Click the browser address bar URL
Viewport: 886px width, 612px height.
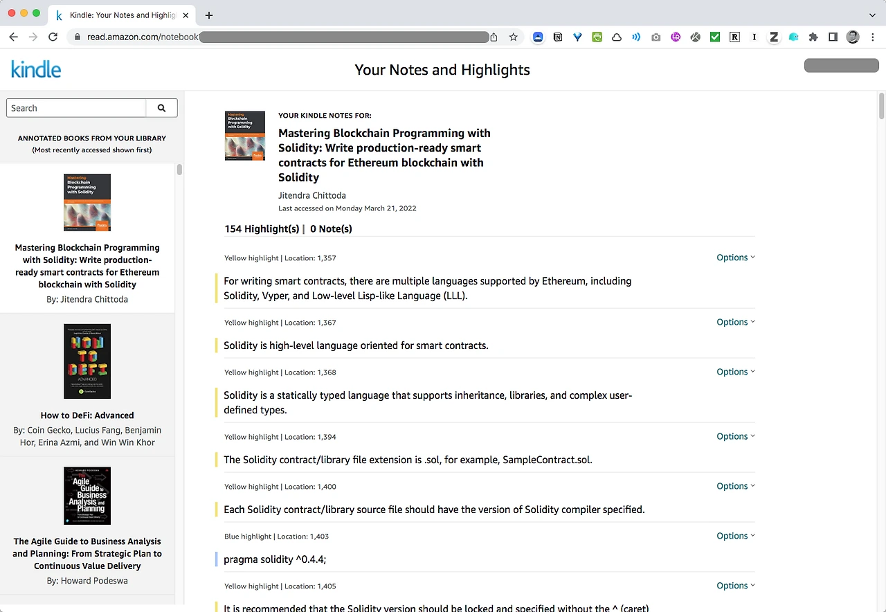click(143, 37)
